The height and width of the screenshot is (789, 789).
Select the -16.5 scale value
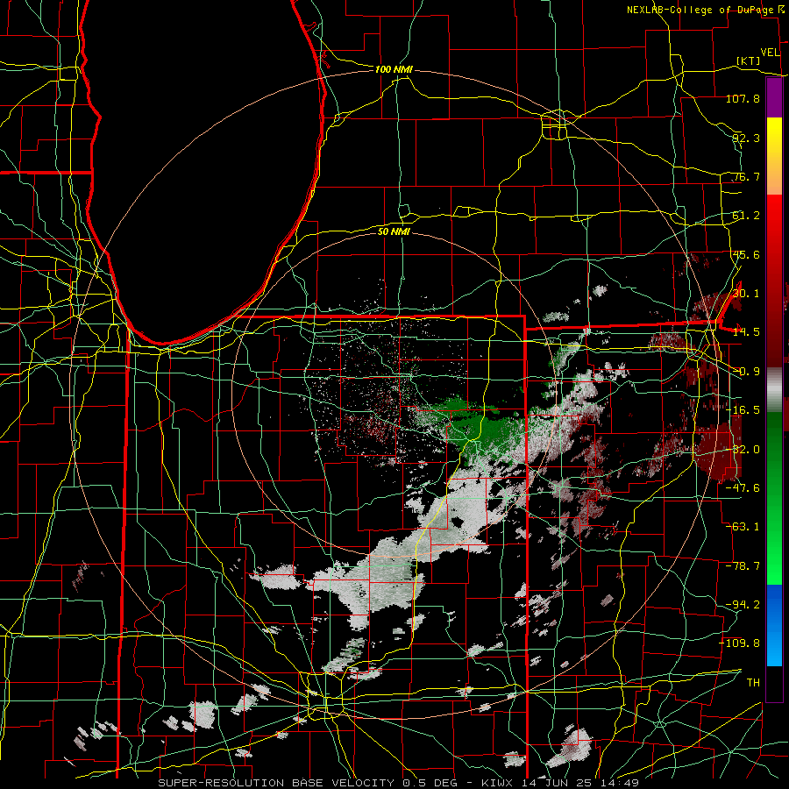point(743,410)
